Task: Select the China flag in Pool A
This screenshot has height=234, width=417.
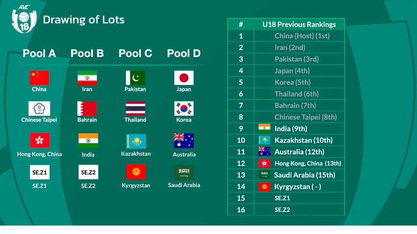Action: (39, 78)
